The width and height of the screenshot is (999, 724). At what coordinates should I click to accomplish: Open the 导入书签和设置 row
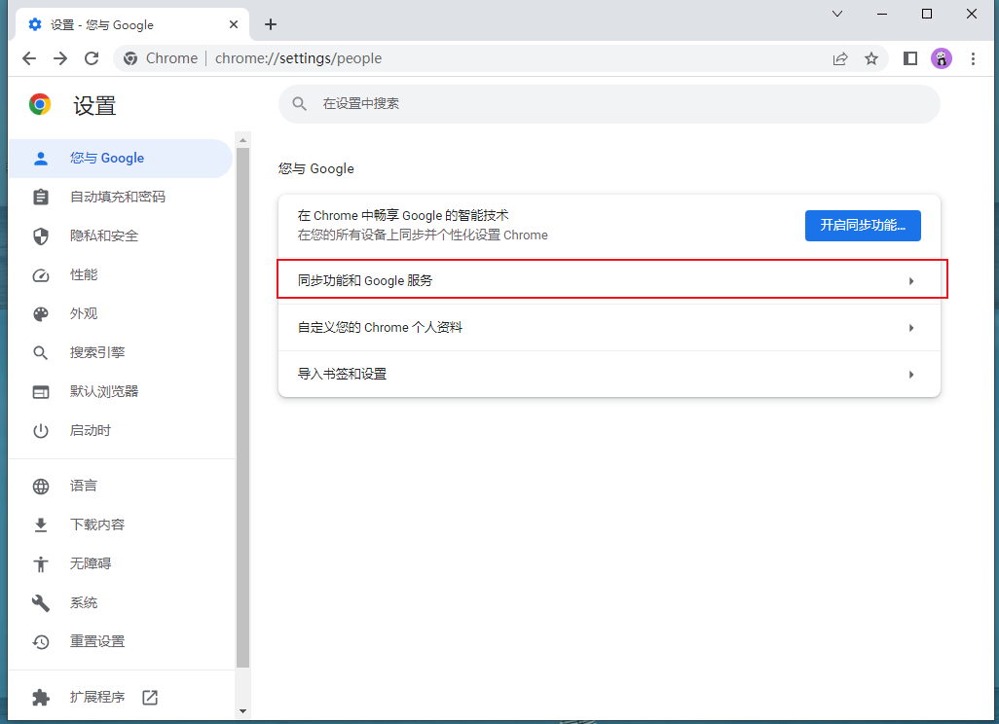(x=610, y=374)
